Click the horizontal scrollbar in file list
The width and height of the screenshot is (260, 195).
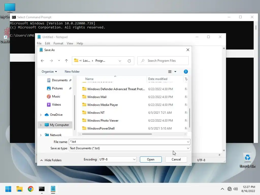tap(117, 134)
